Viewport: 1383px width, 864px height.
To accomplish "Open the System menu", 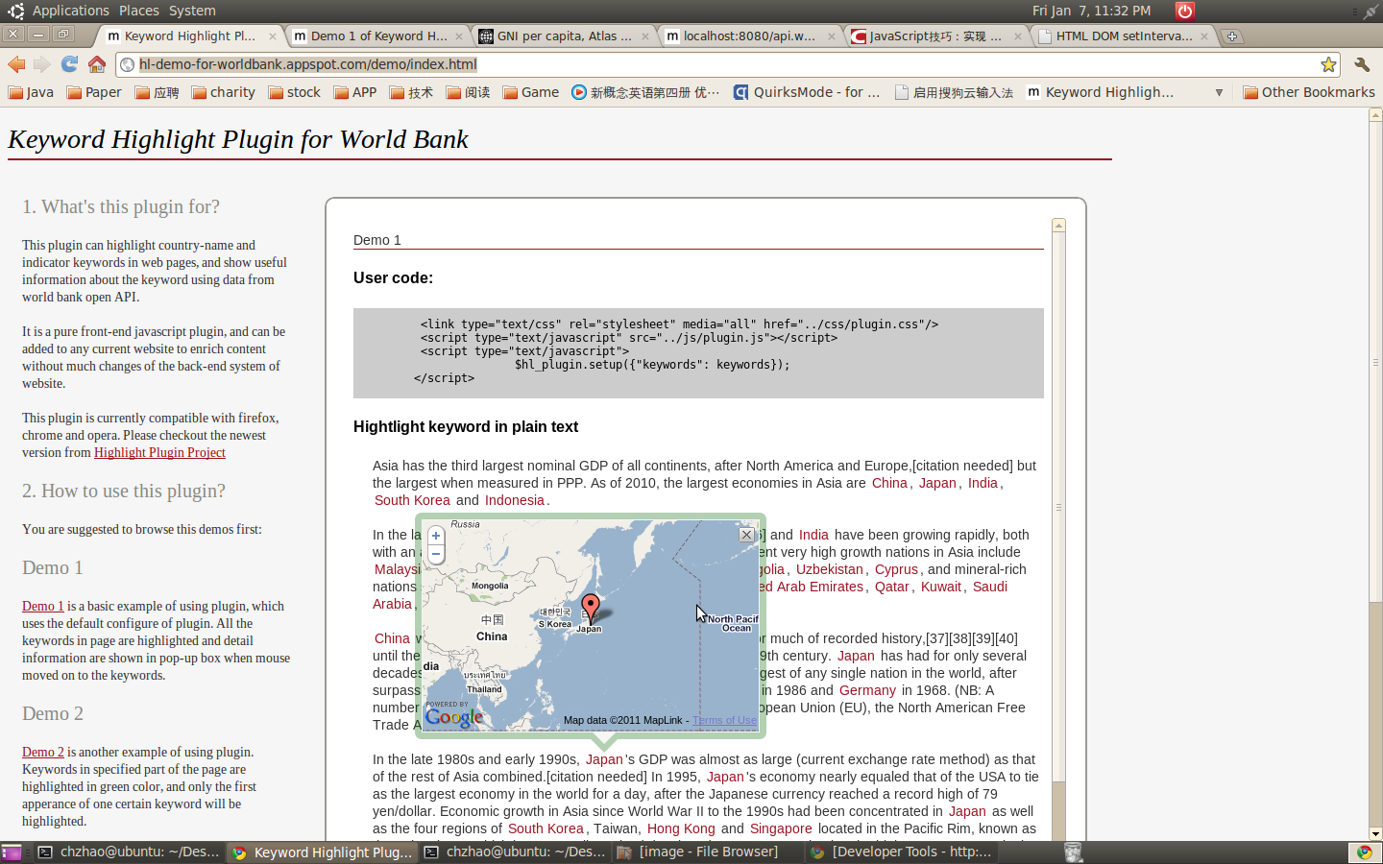I will coord(192,11).
